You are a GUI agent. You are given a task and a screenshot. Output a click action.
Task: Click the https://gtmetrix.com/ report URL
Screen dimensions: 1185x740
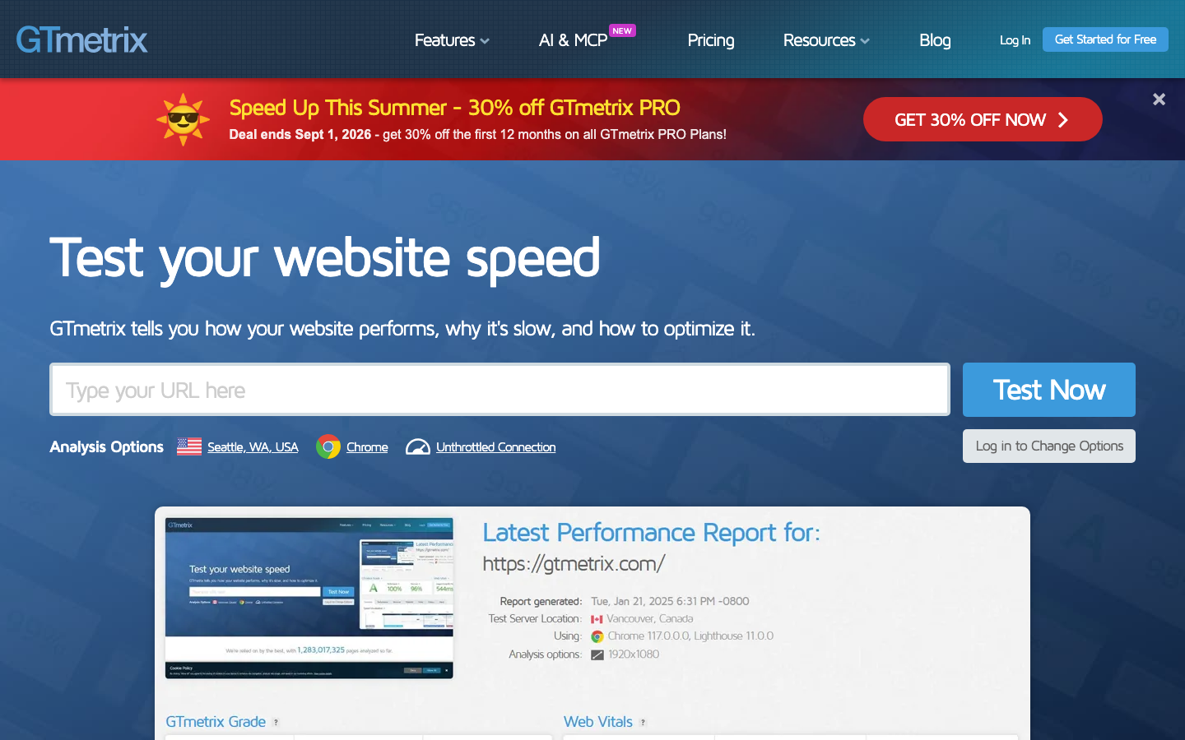pyautogui.click(x=574, y=563)
